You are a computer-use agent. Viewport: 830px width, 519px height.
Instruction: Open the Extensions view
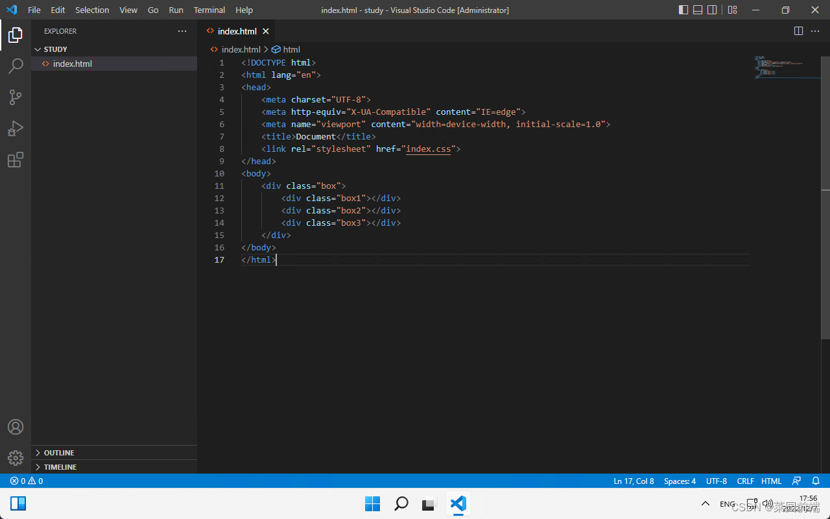[x=16, y=160]
